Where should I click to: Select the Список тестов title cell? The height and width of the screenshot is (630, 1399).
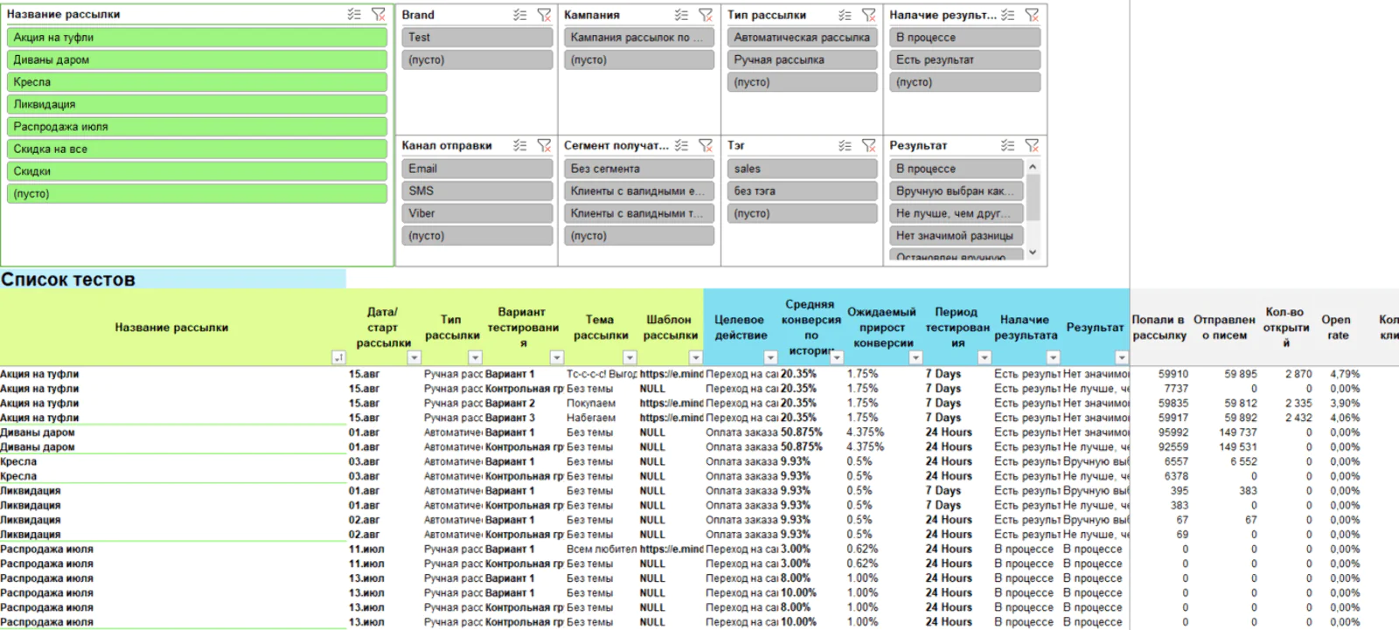173,280
